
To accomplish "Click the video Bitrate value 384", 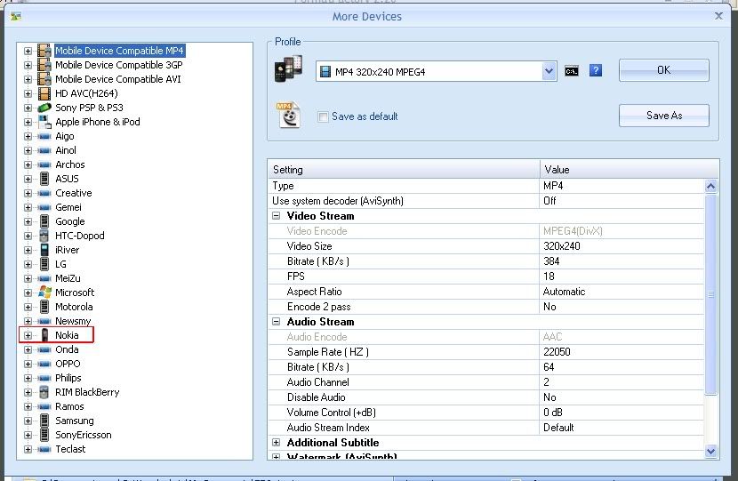I will (x=551, y=261).
